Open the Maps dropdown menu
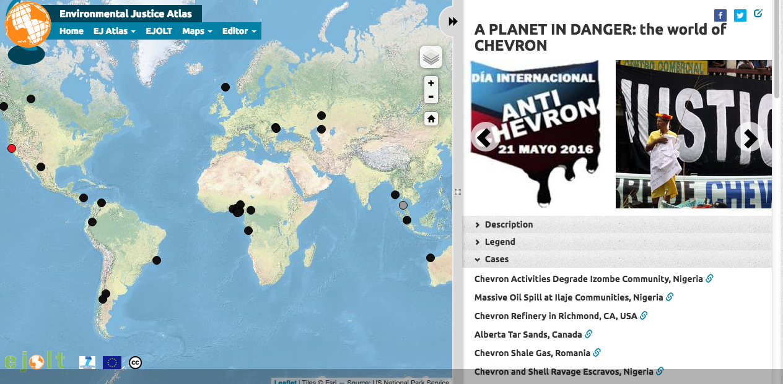Viewport: 783px width, 384px height. point(197,31)
